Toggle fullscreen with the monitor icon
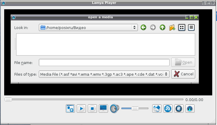Image resolution: width=217 pixels, height=125 pixels. (103, 109)
